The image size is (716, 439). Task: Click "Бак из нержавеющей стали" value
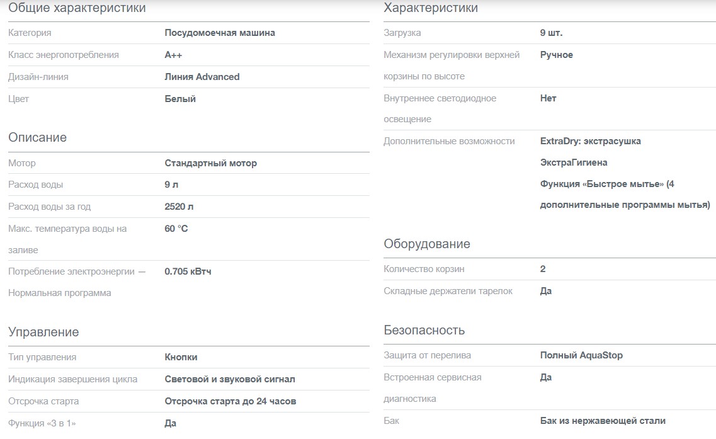tap(603, 421)
